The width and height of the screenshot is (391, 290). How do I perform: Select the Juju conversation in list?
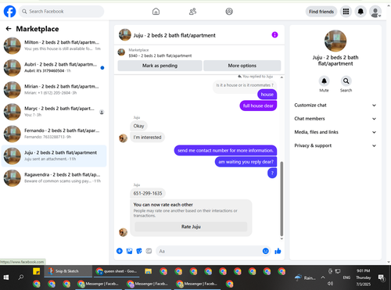pyautogui.click(x=54, y=156)
